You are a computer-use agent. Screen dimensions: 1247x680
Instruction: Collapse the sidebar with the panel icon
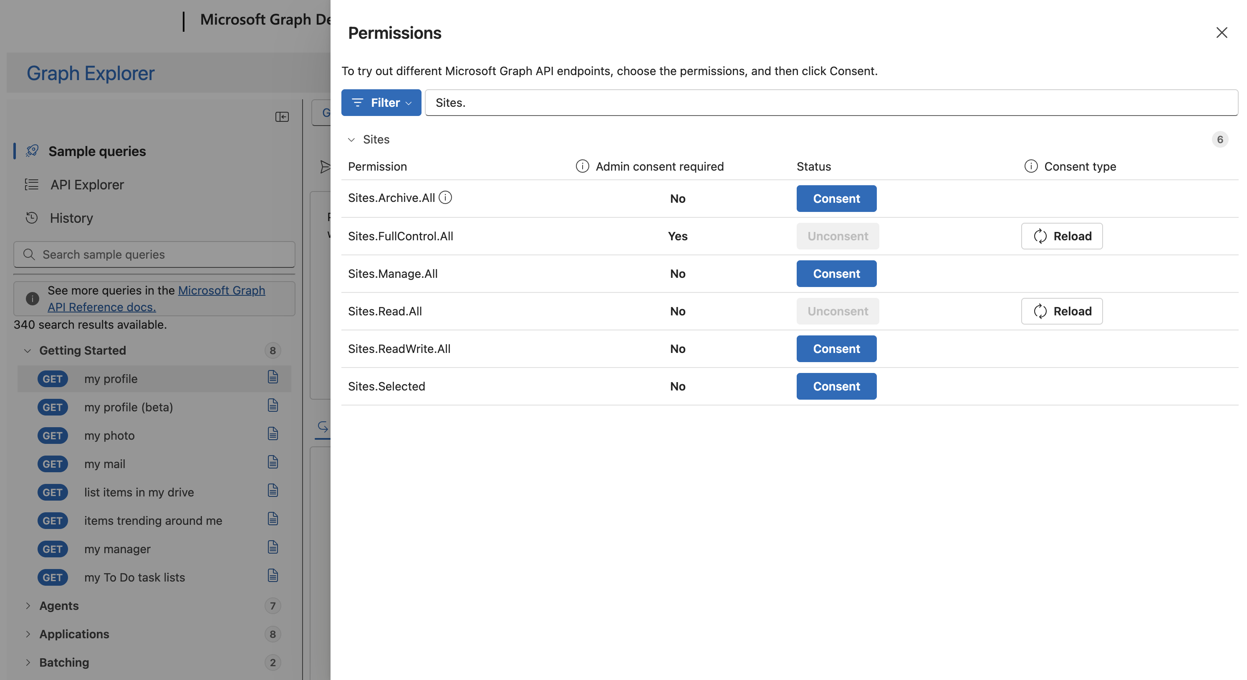click(x=282, y=117)
